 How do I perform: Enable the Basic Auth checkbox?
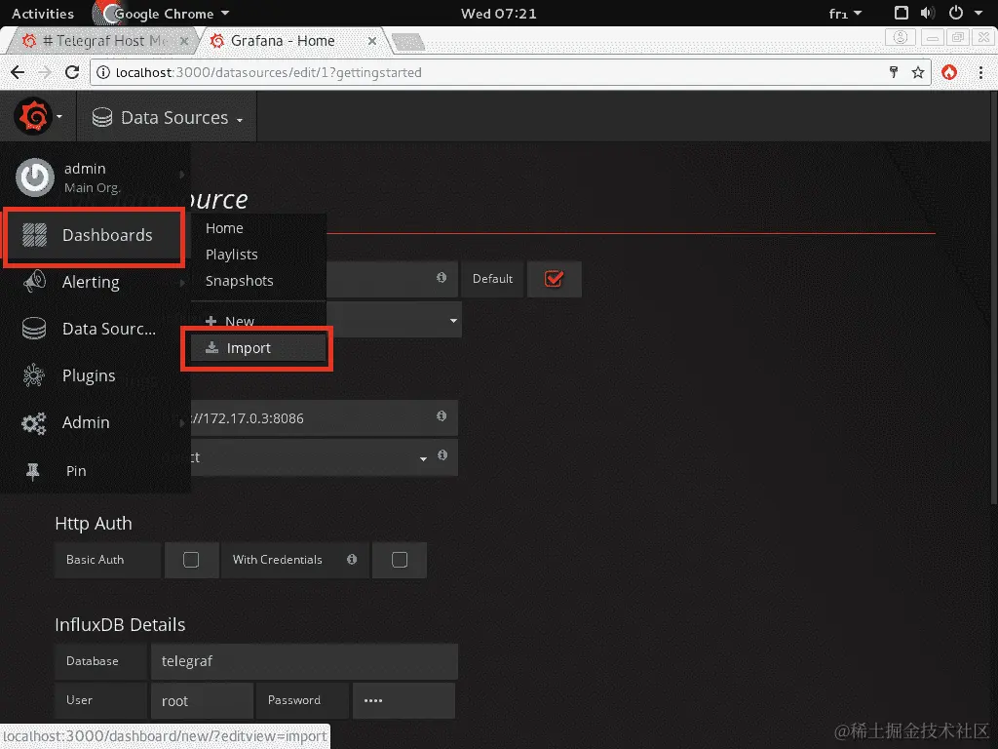[191, 559]
